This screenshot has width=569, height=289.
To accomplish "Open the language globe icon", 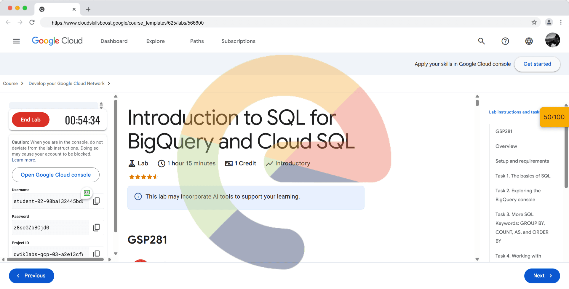I will point(529,41).
